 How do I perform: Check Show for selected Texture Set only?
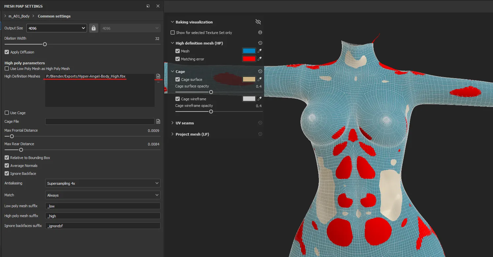[x=172, y=33]
